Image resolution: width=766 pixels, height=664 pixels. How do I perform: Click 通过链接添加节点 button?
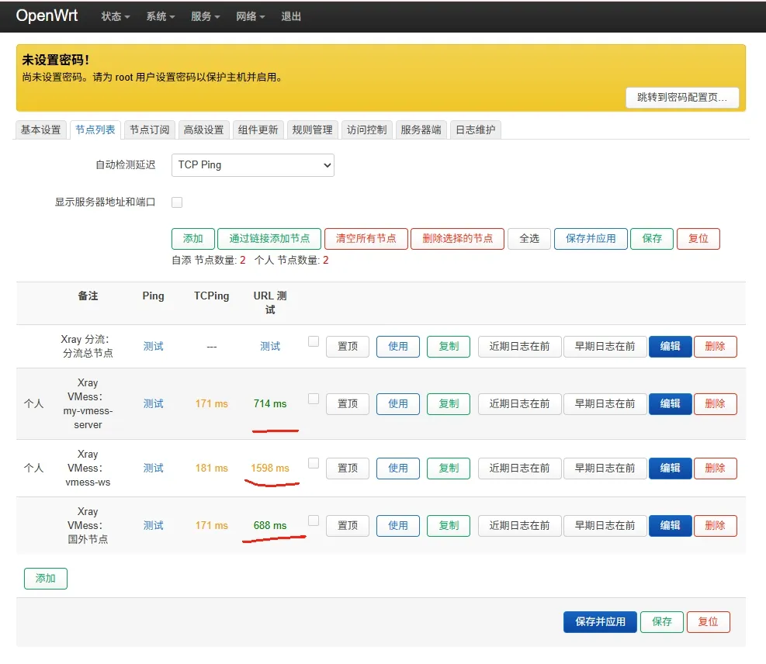pos(269,239)
